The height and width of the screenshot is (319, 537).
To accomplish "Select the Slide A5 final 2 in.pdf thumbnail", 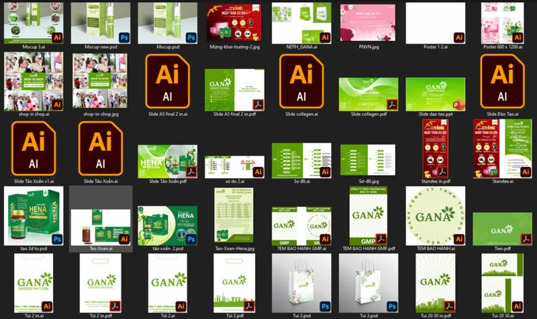I will (x=234, y=90).
